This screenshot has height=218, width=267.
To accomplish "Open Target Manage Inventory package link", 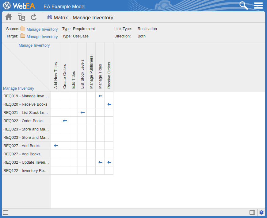I will tap(42, 37).
